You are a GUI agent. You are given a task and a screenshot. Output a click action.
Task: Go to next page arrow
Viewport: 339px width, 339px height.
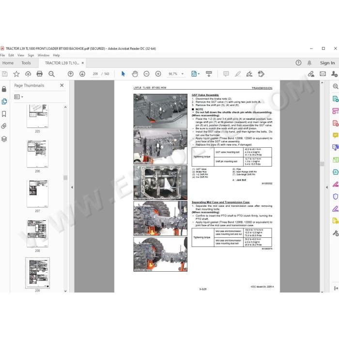pos(82,74)
